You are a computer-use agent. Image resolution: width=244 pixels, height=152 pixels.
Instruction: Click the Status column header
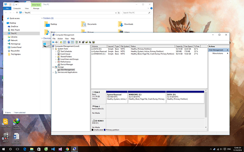click(152, 46)
